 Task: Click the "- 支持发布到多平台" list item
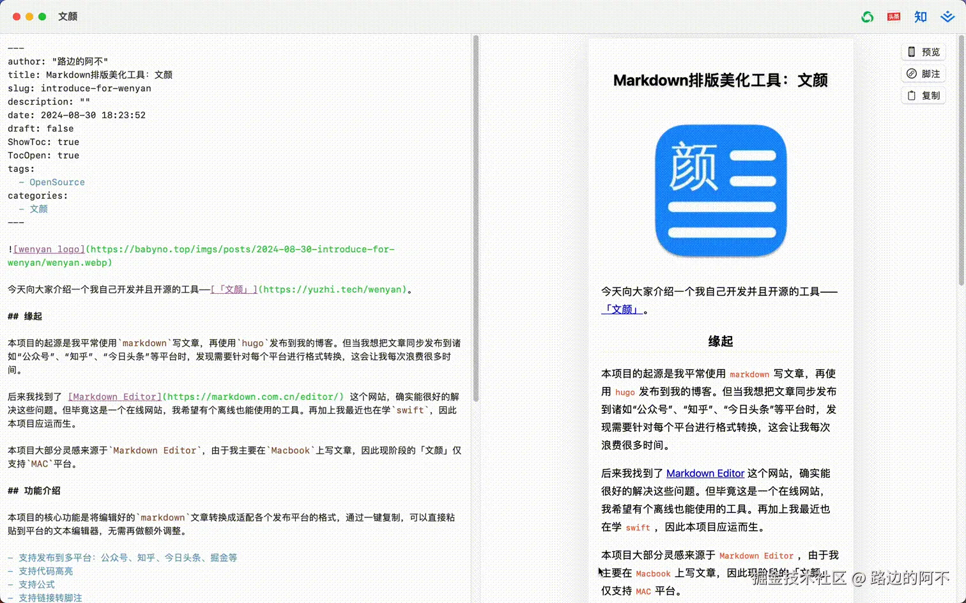click(123, 558)
